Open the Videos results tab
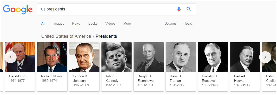Screen dimensions: 277x95 click(x=110, y=23)
